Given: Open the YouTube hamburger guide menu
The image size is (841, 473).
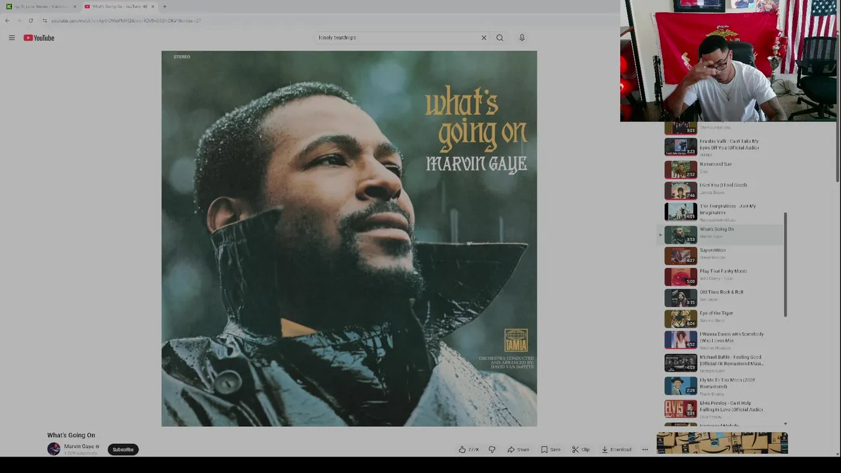Looking at the screenshot, I should point(11,38).
